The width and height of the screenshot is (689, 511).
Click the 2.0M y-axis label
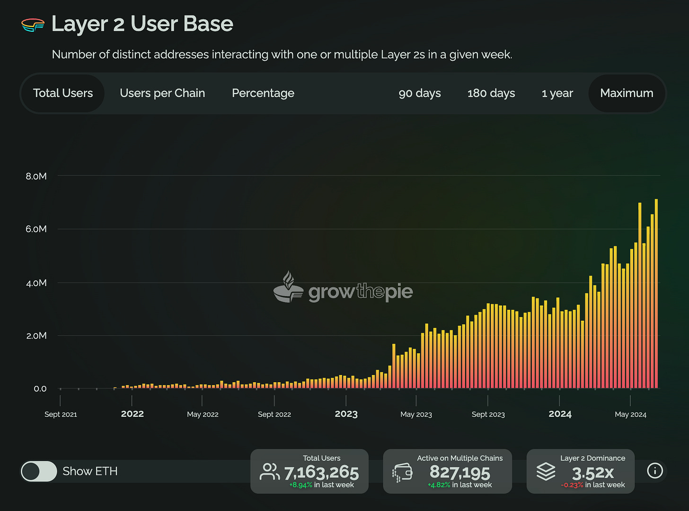36,336
